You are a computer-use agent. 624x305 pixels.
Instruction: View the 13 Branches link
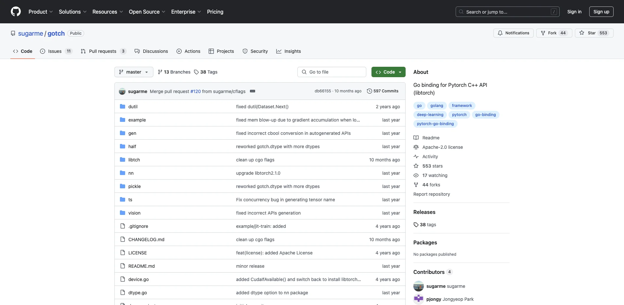(x=174, y=72)
